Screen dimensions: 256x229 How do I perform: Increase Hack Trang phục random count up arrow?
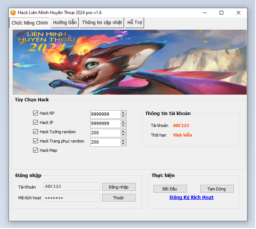(x=123, y=140)
